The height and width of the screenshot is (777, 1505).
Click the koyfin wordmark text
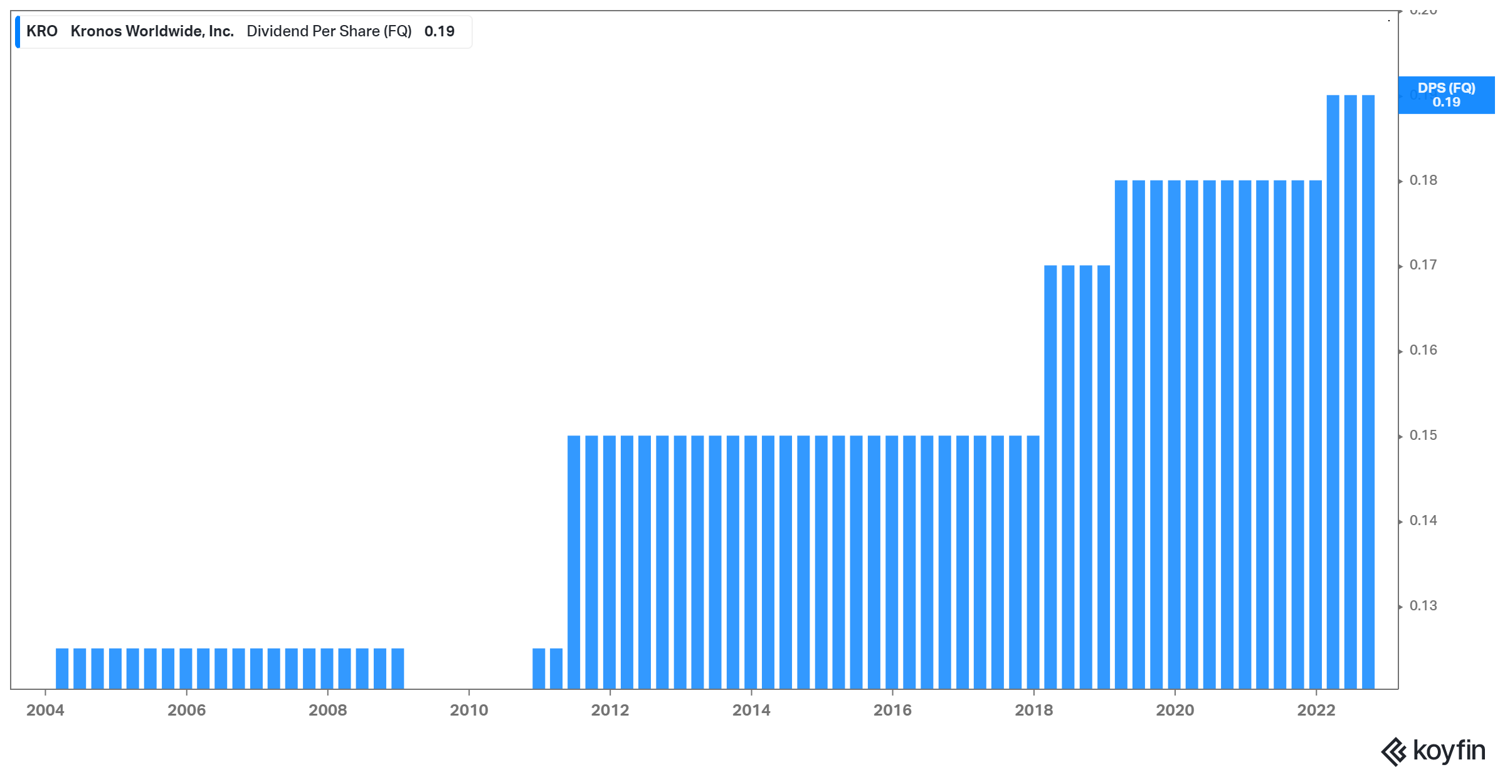1449,750
